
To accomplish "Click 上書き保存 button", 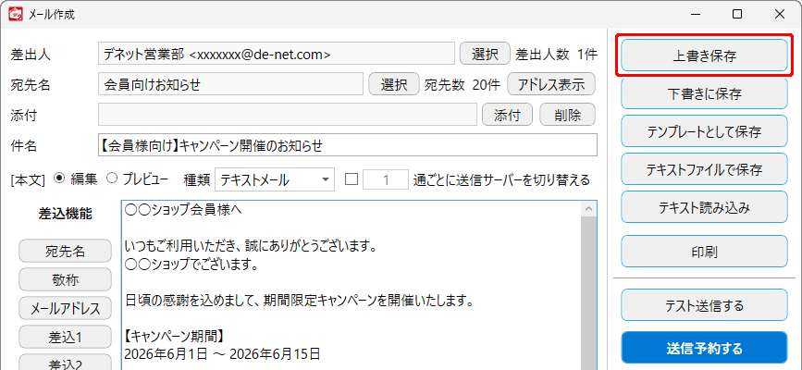I will [x=704, y=55].
